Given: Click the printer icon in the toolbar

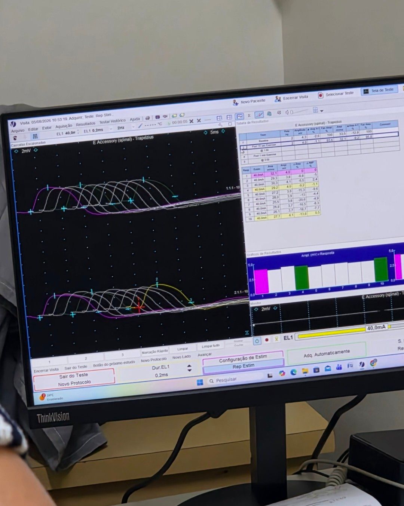Looking at the screenshot, I should [147, 118].
